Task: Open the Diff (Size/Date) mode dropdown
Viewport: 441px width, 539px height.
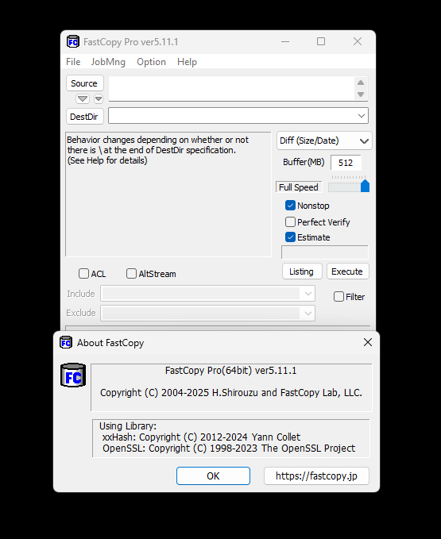Action: coord(324,141)
